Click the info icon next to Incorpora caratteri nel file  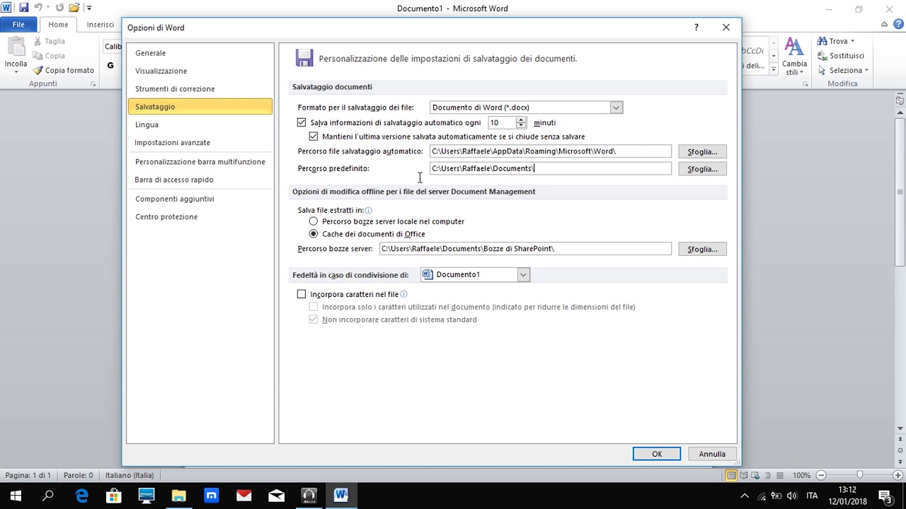(x=403, y=294)
